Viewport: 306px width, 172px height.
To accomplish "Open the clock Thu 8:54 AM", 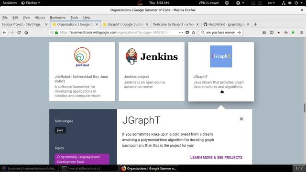I will click(159, 3).
